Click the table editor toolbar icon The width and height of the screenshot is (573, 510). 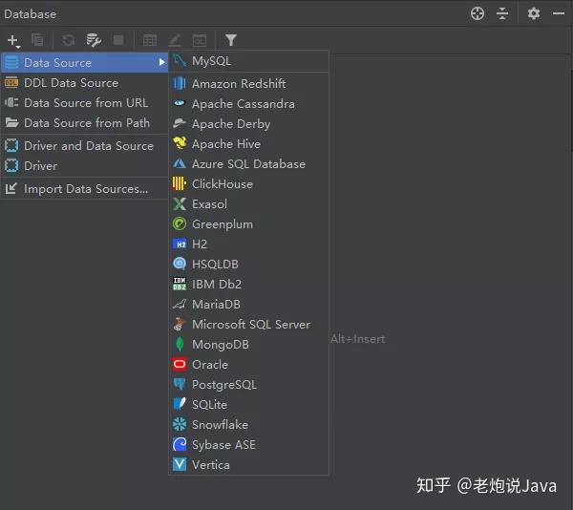(x=150, y=40)
